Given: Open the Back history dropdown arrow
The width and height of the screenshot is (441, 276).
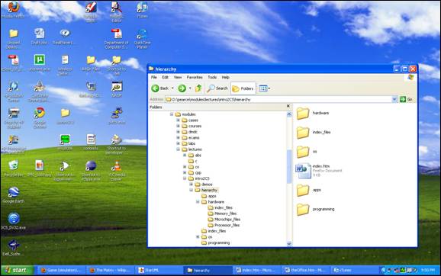Looking at the screenshot, I should (172, 88).
